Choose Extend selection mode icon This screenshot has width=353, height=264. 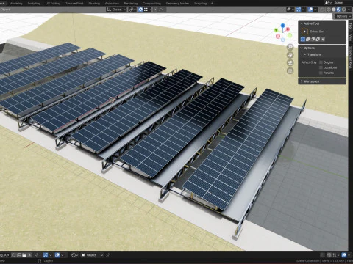click(x=308, y=39)
